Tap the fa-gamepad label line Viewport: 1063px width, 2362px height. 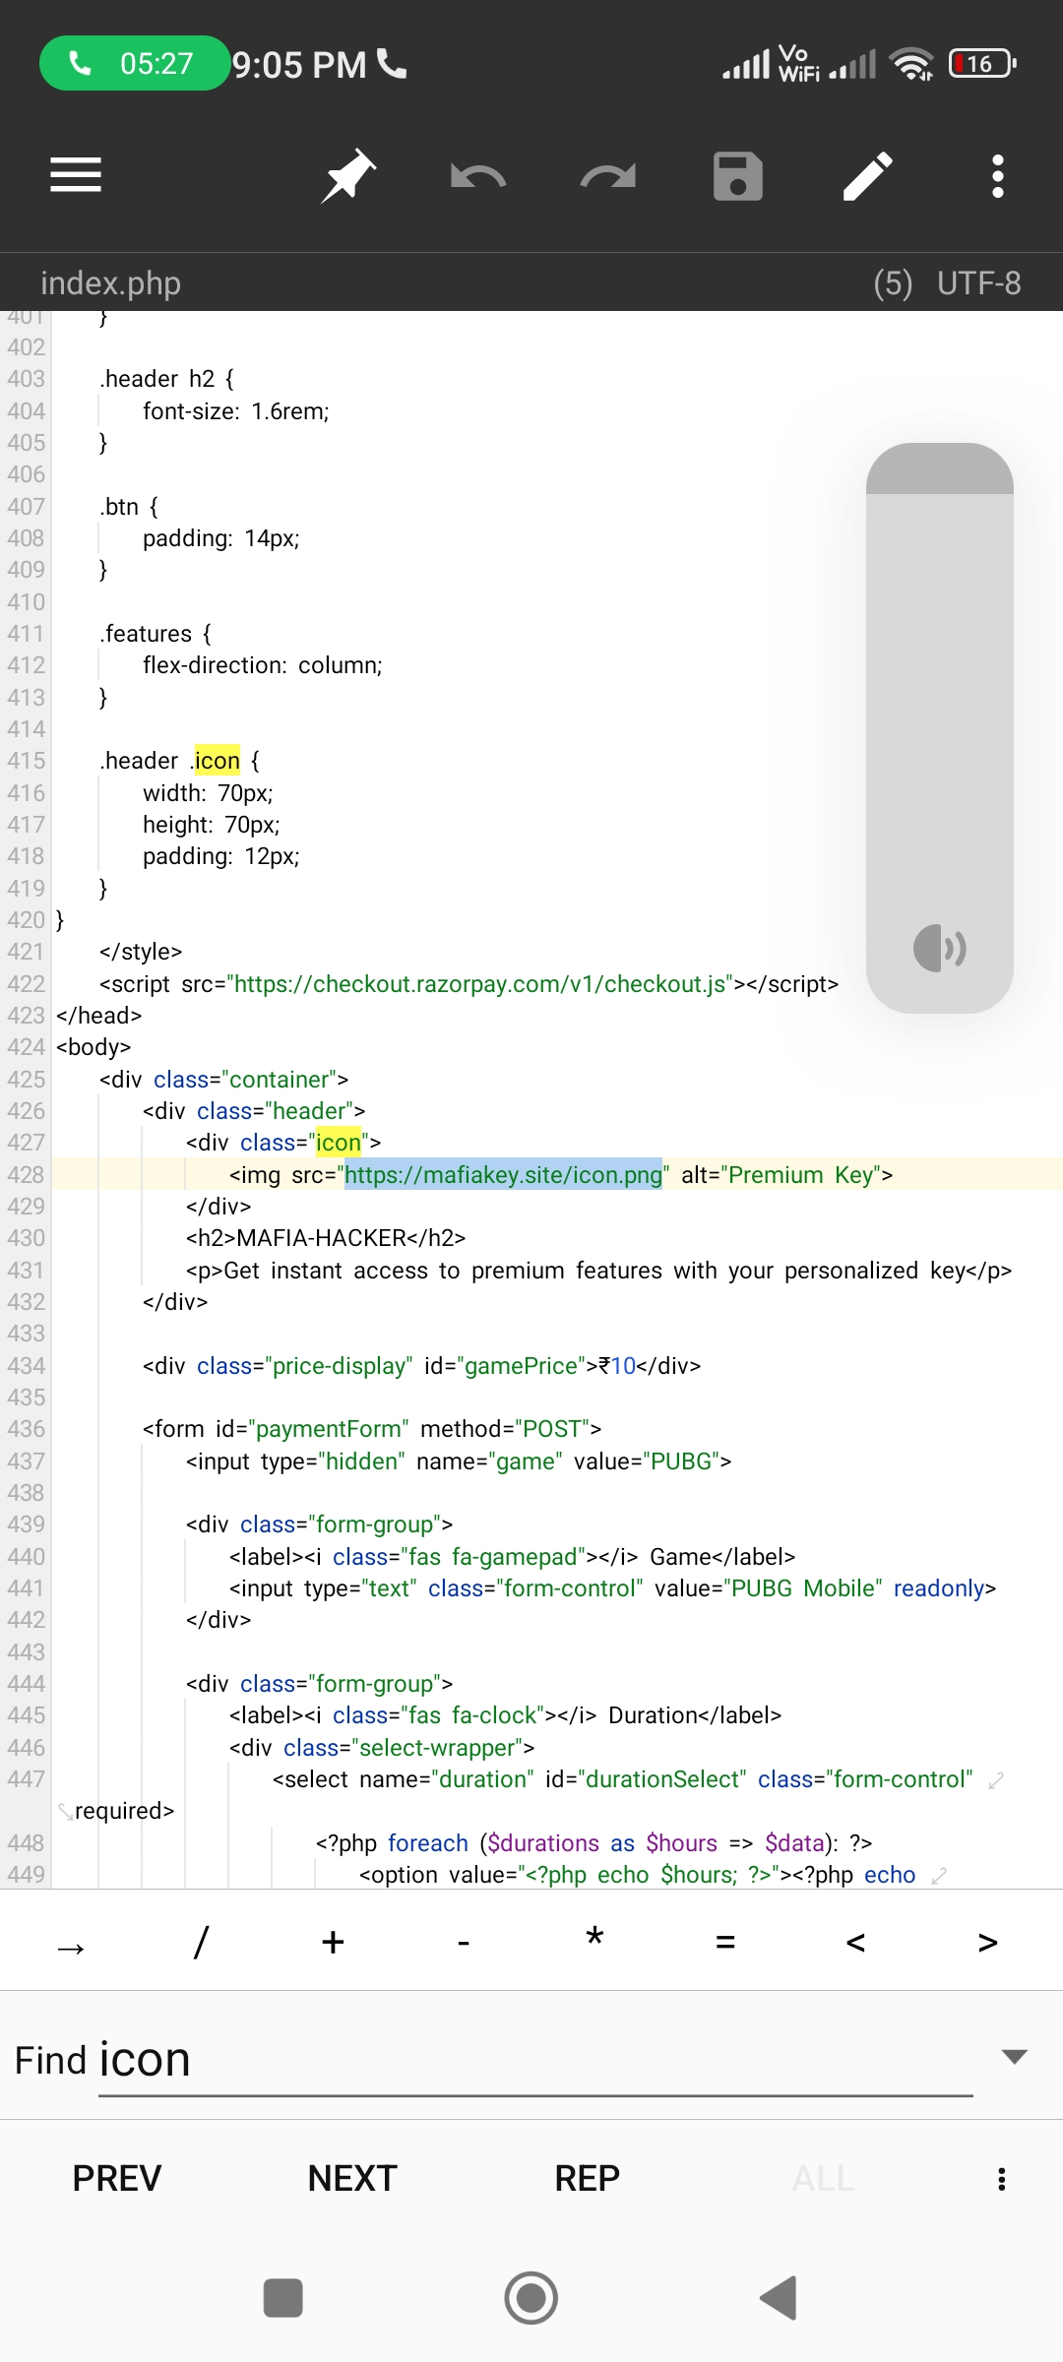tap(512, 1557)
